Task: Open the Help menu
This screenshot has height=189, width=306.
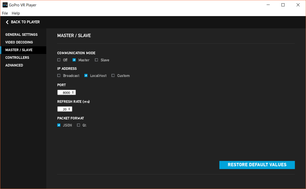Action: [x=16, y=13]
